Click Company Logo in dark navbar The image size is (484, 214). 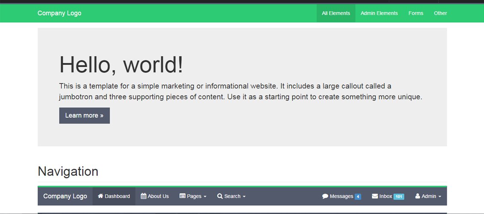pos(65,196)
